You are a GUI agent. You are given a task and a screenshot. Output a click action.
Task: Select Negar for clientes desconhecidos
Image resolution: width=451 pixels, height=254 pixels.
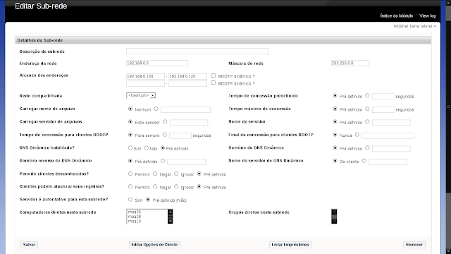point(155,174)
